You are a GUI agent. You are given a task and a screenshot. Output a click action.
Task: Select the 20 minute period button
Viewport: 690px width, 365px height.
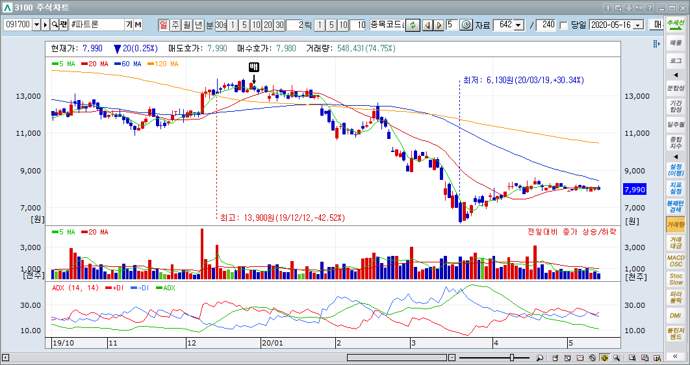point(268,25)
